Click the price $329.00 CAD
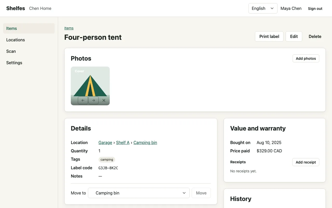 (x=269, y=151)
